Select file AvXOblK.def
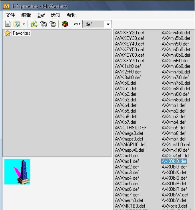 tap(174, 172)
